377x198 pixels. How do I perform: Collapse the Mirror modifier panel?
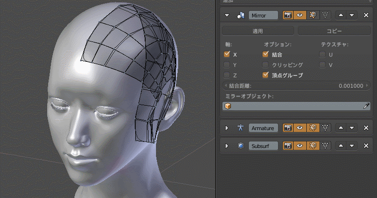click(x=227, y=16)
